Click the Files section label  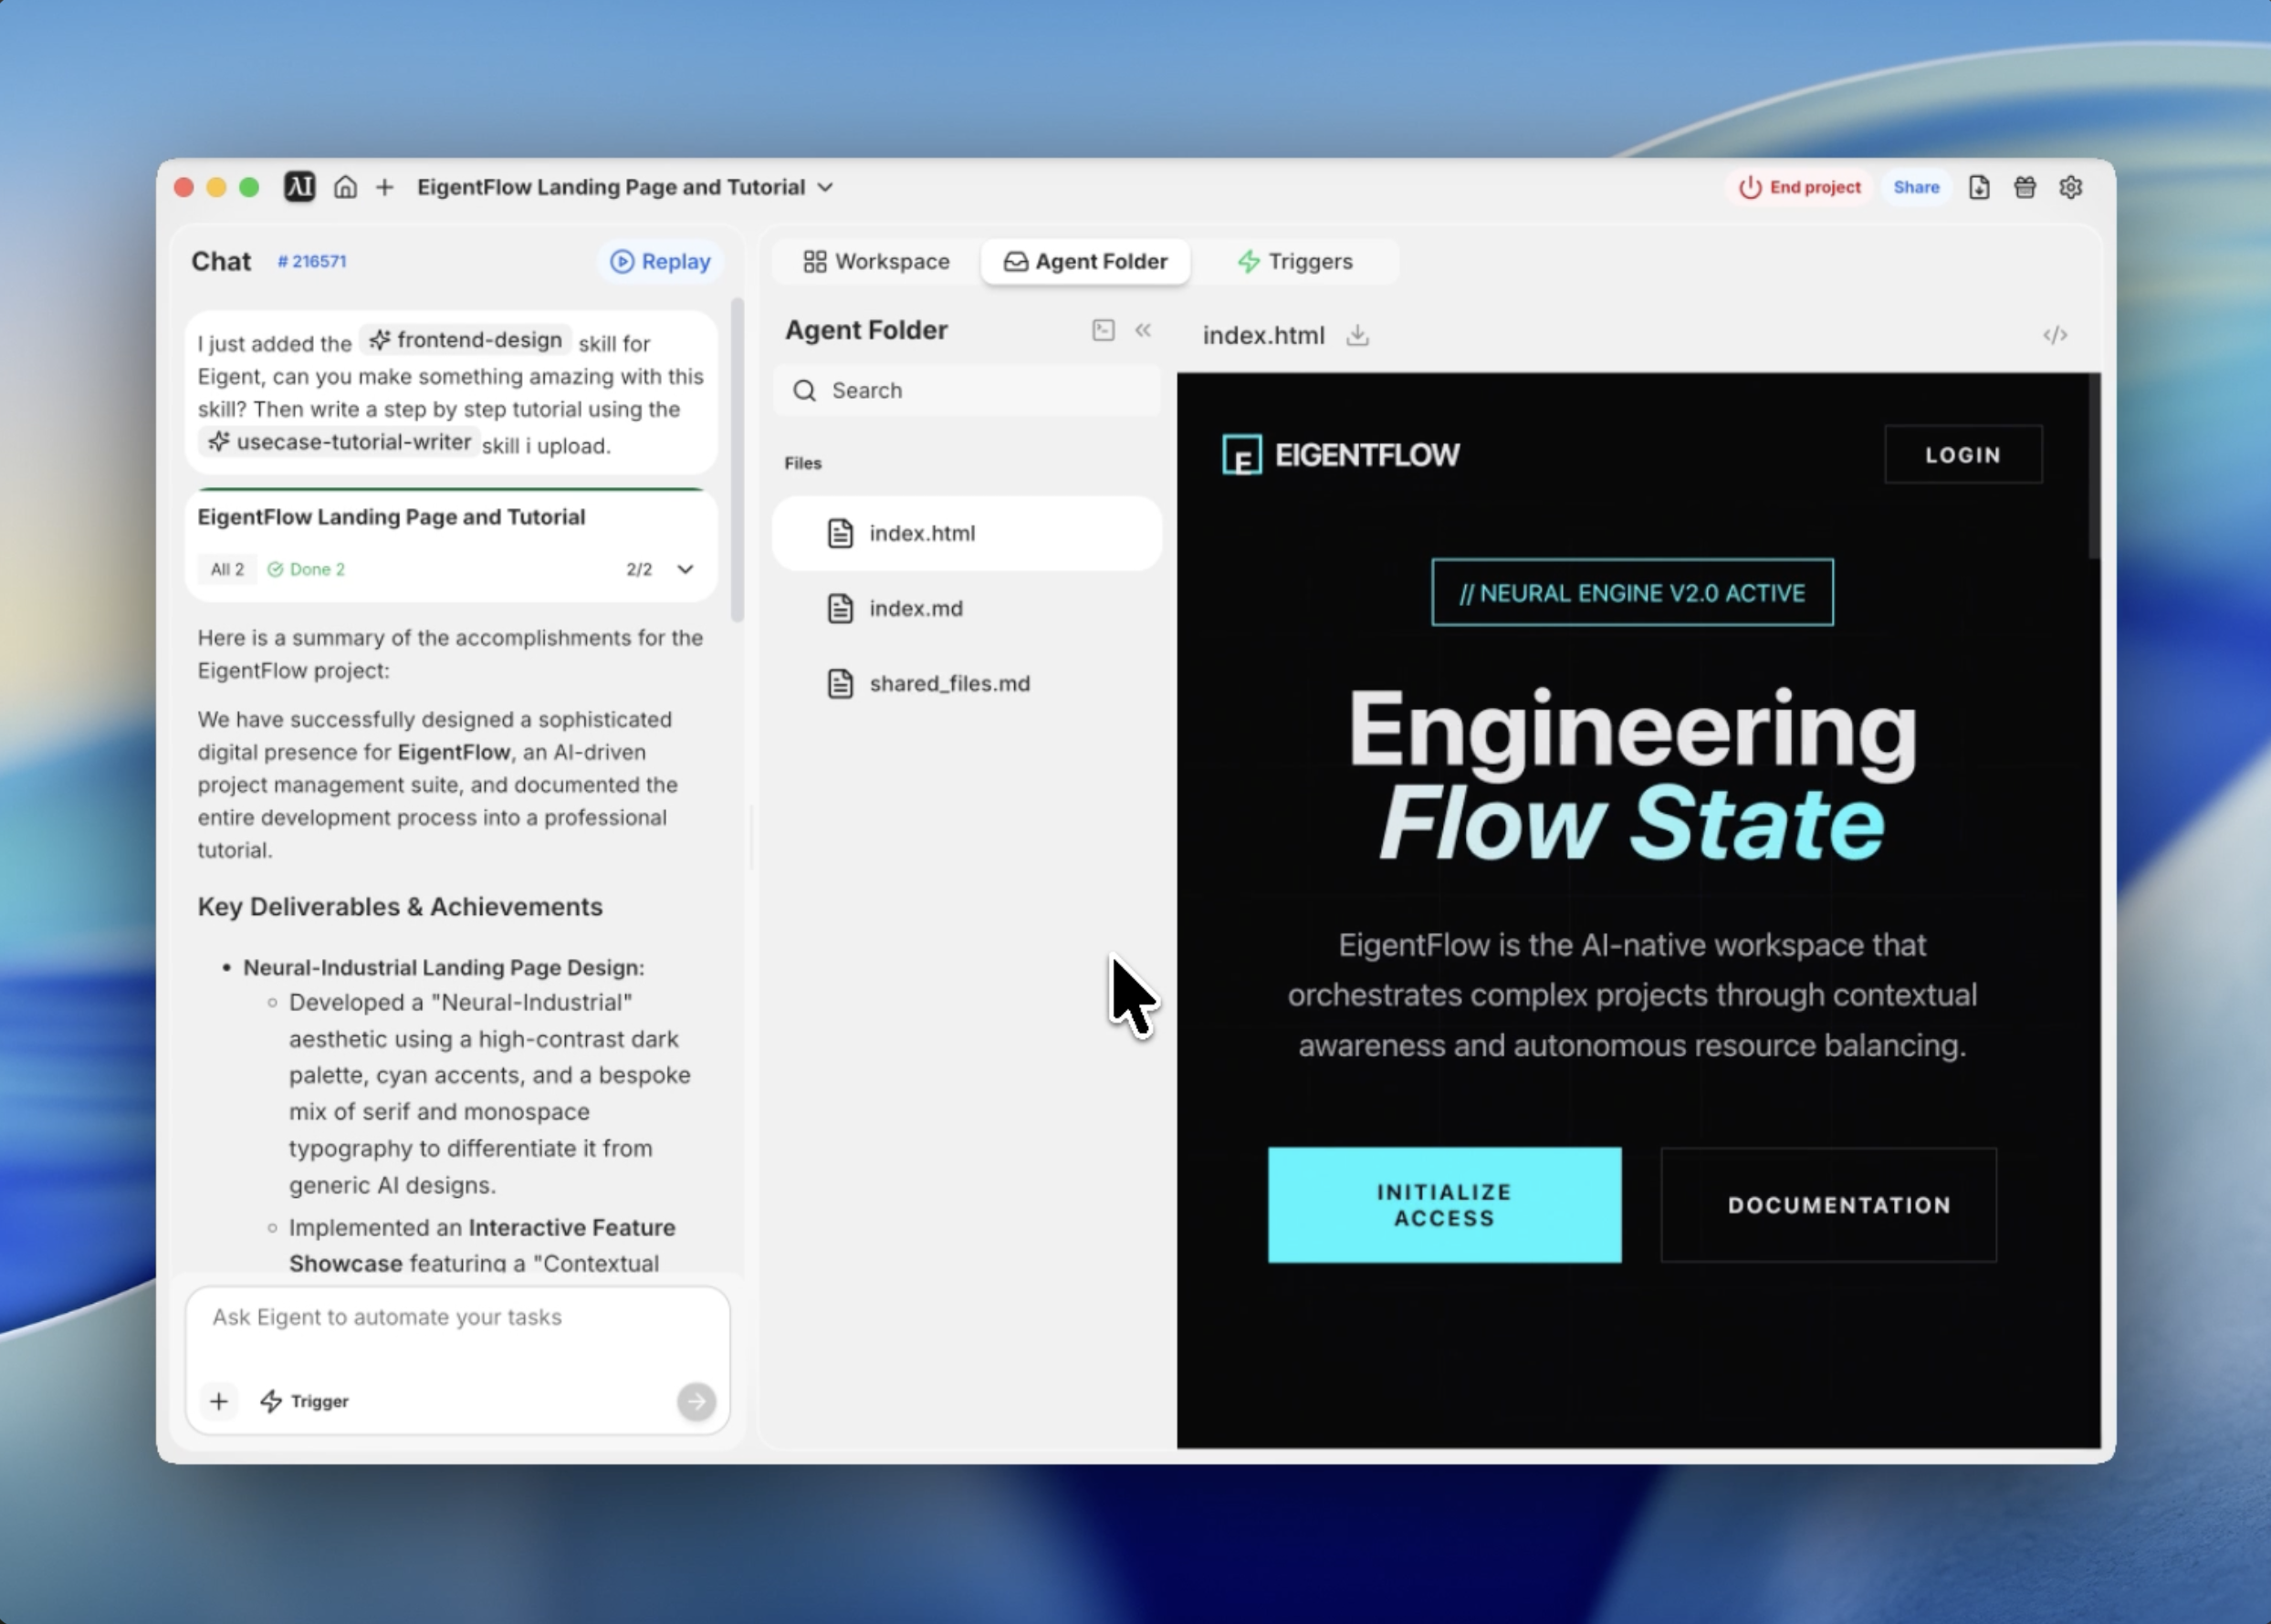point(802,463)
